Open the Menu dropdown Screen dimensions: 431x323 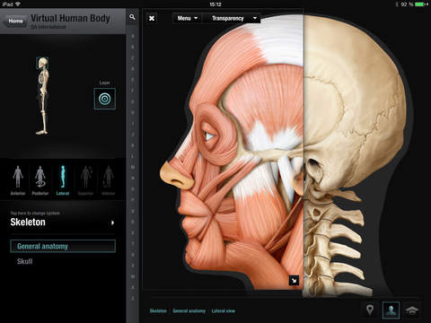pyautogui.click(x=188, y=18)
